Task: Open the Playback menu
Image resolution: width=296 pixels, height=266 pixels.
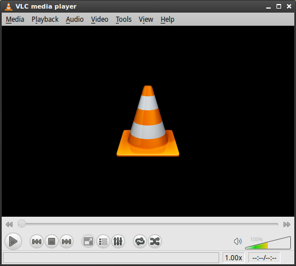Action: click(x=45, y=19)
